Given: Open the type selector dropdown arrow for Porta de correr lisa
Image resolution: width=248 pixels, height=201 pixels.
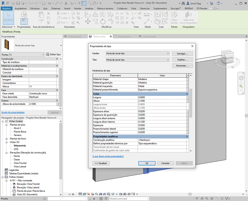Looking at the screenshot, I should point(61,45).
